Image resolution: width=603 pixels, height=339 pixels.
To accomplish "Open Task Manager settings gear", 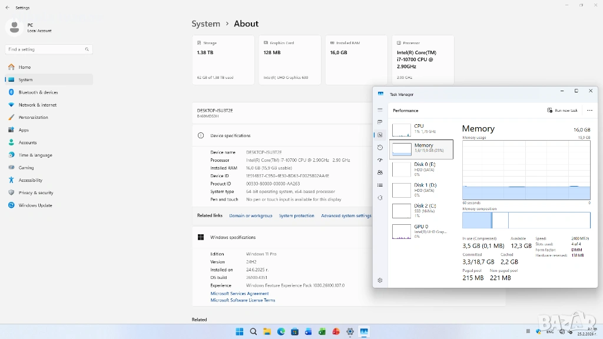I will 380,280.
